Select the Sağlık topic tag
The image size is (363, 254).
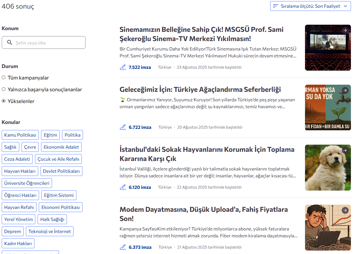[11, 147]
